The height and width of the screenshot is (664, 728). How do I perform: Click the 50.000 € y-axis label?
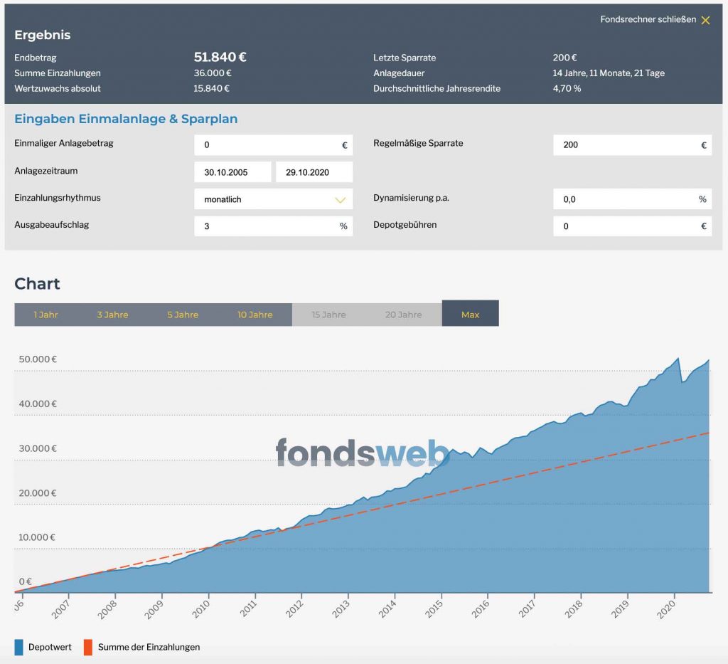38,359
